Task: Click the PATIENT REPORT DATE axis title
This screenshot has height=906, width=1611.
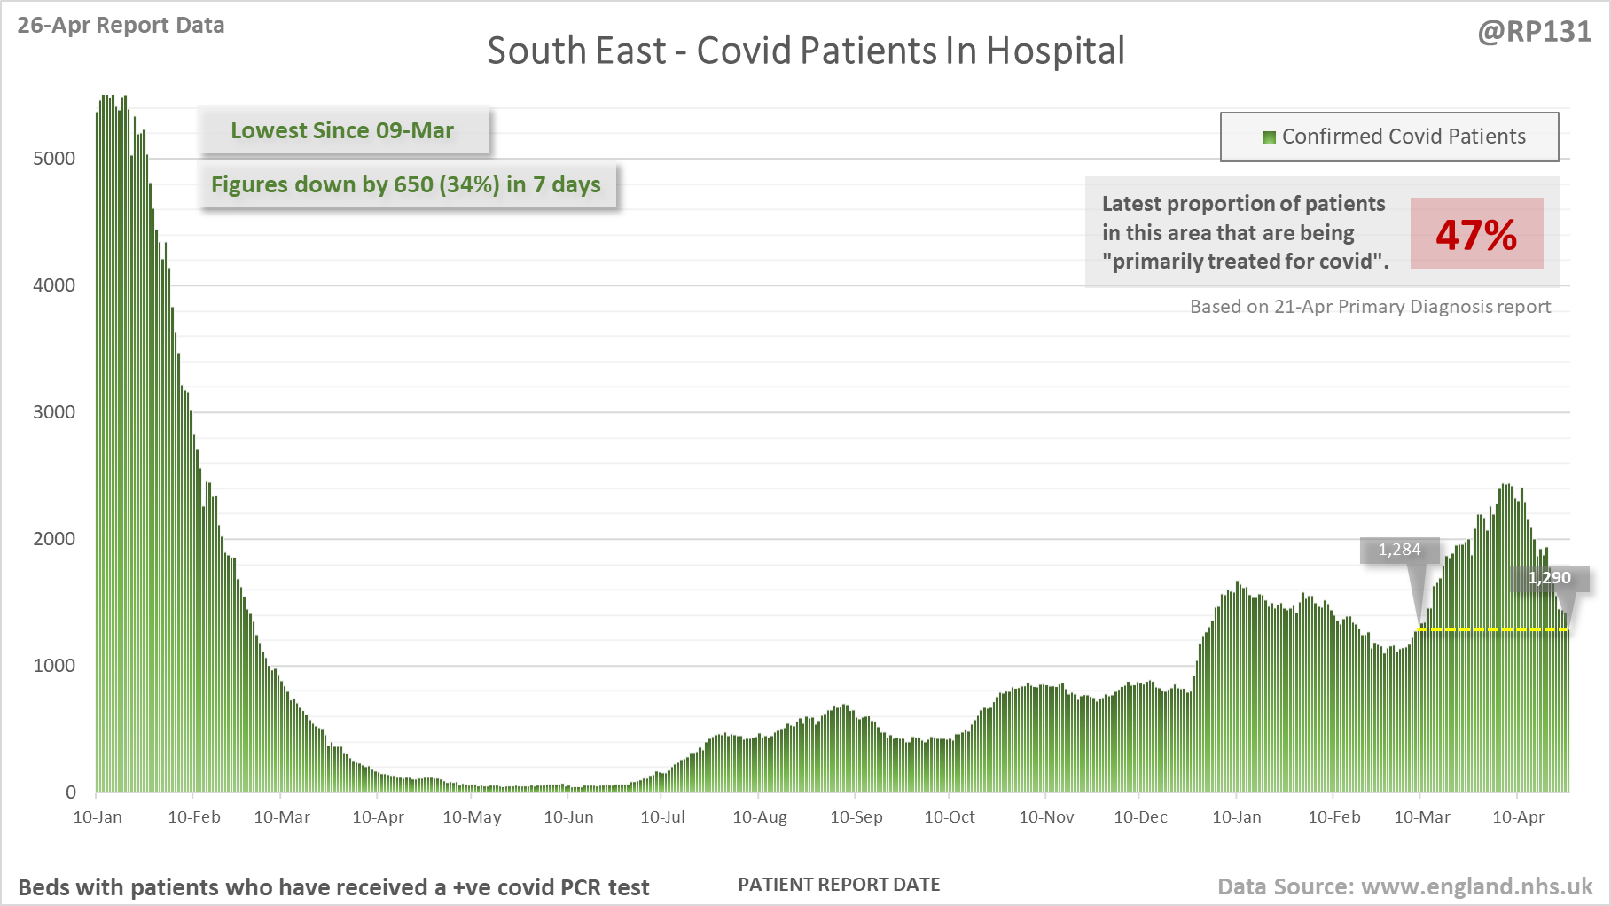Action: pos(839,885)
